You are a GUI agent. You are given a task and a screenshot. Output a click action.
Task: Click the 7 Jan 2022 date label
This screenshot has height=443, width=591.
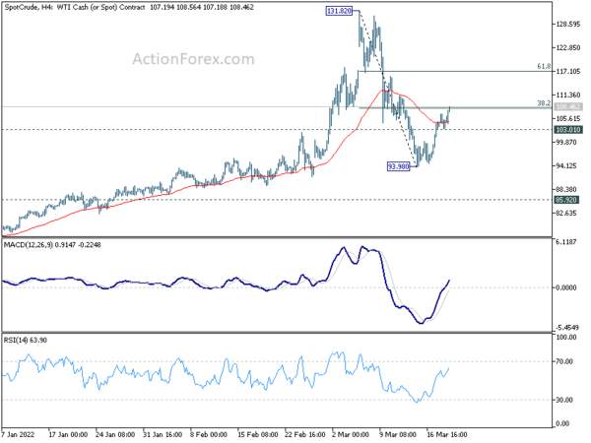pyautogui.click(x=18, y=435)
